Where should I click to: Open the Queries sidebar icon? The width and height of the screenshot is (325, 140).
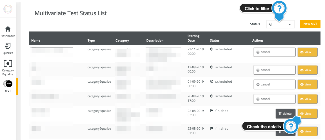[8, 46]
